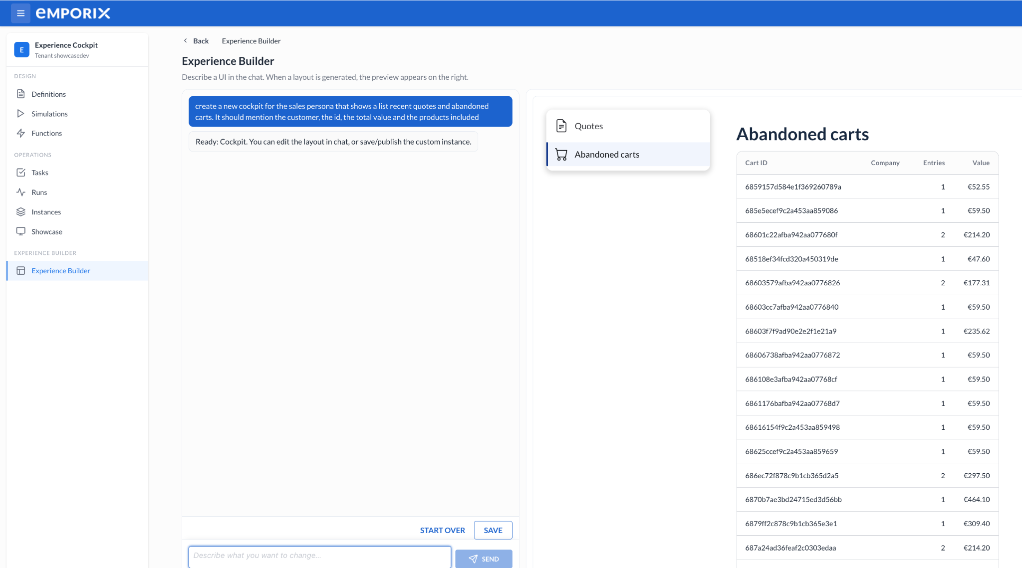Click the Quotes document icon in preview
Screen dimensions: 1022x568
pos(561,126)
